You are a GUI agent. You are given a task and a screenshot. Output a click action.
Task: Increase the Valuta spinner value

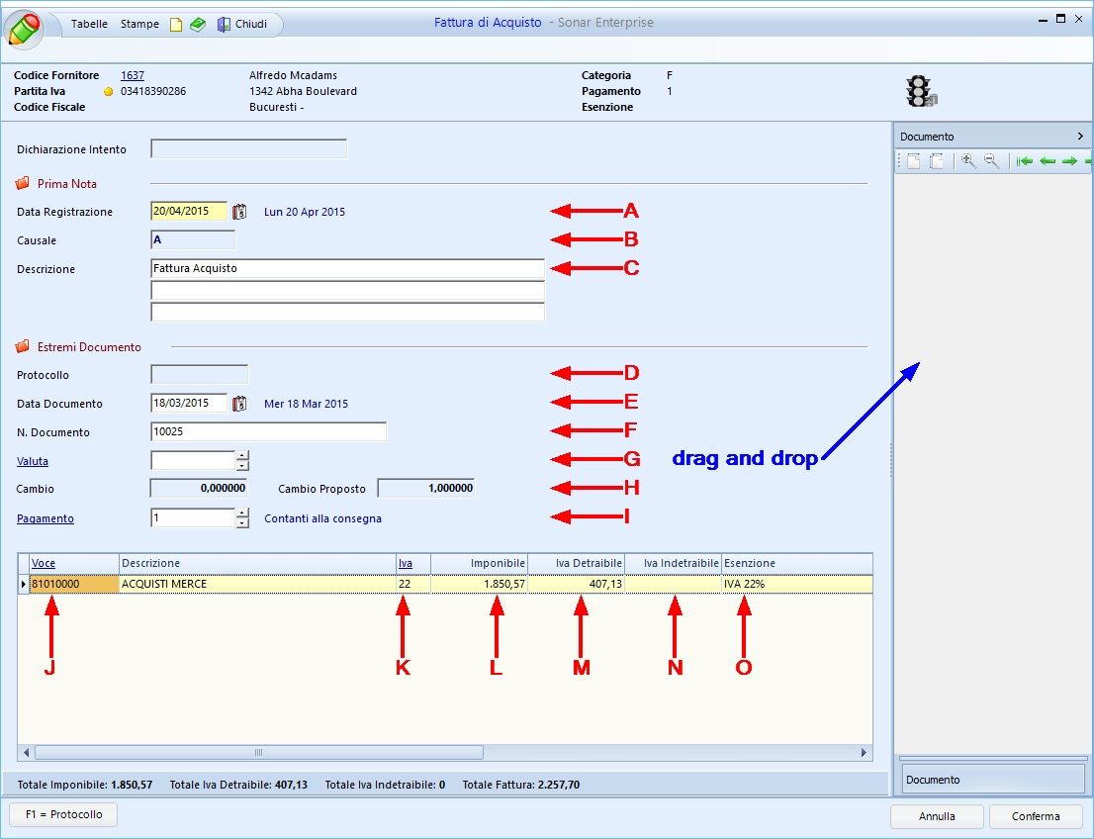pyautogui.click(x=242, y=456)
